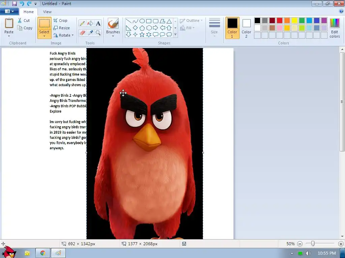Choose the Diamond shape
The width and height of the screenshot is (345, 258).
pyautogui.click(x=135, y=28)
